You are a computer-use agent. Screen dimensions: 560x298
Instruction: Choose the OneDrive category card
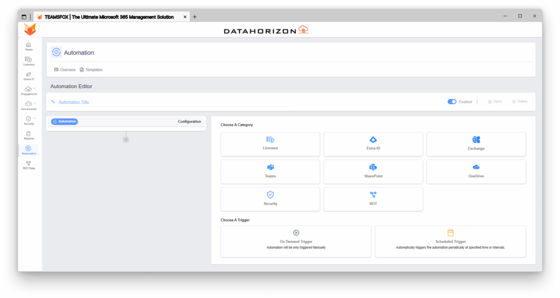pos(476,172)
